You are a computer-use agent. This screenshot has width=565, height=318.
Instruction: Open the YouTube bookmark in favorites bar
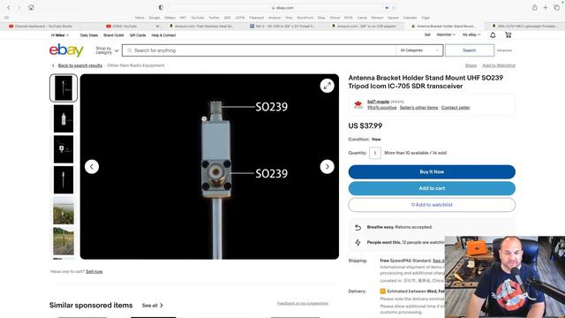(198, 18)
